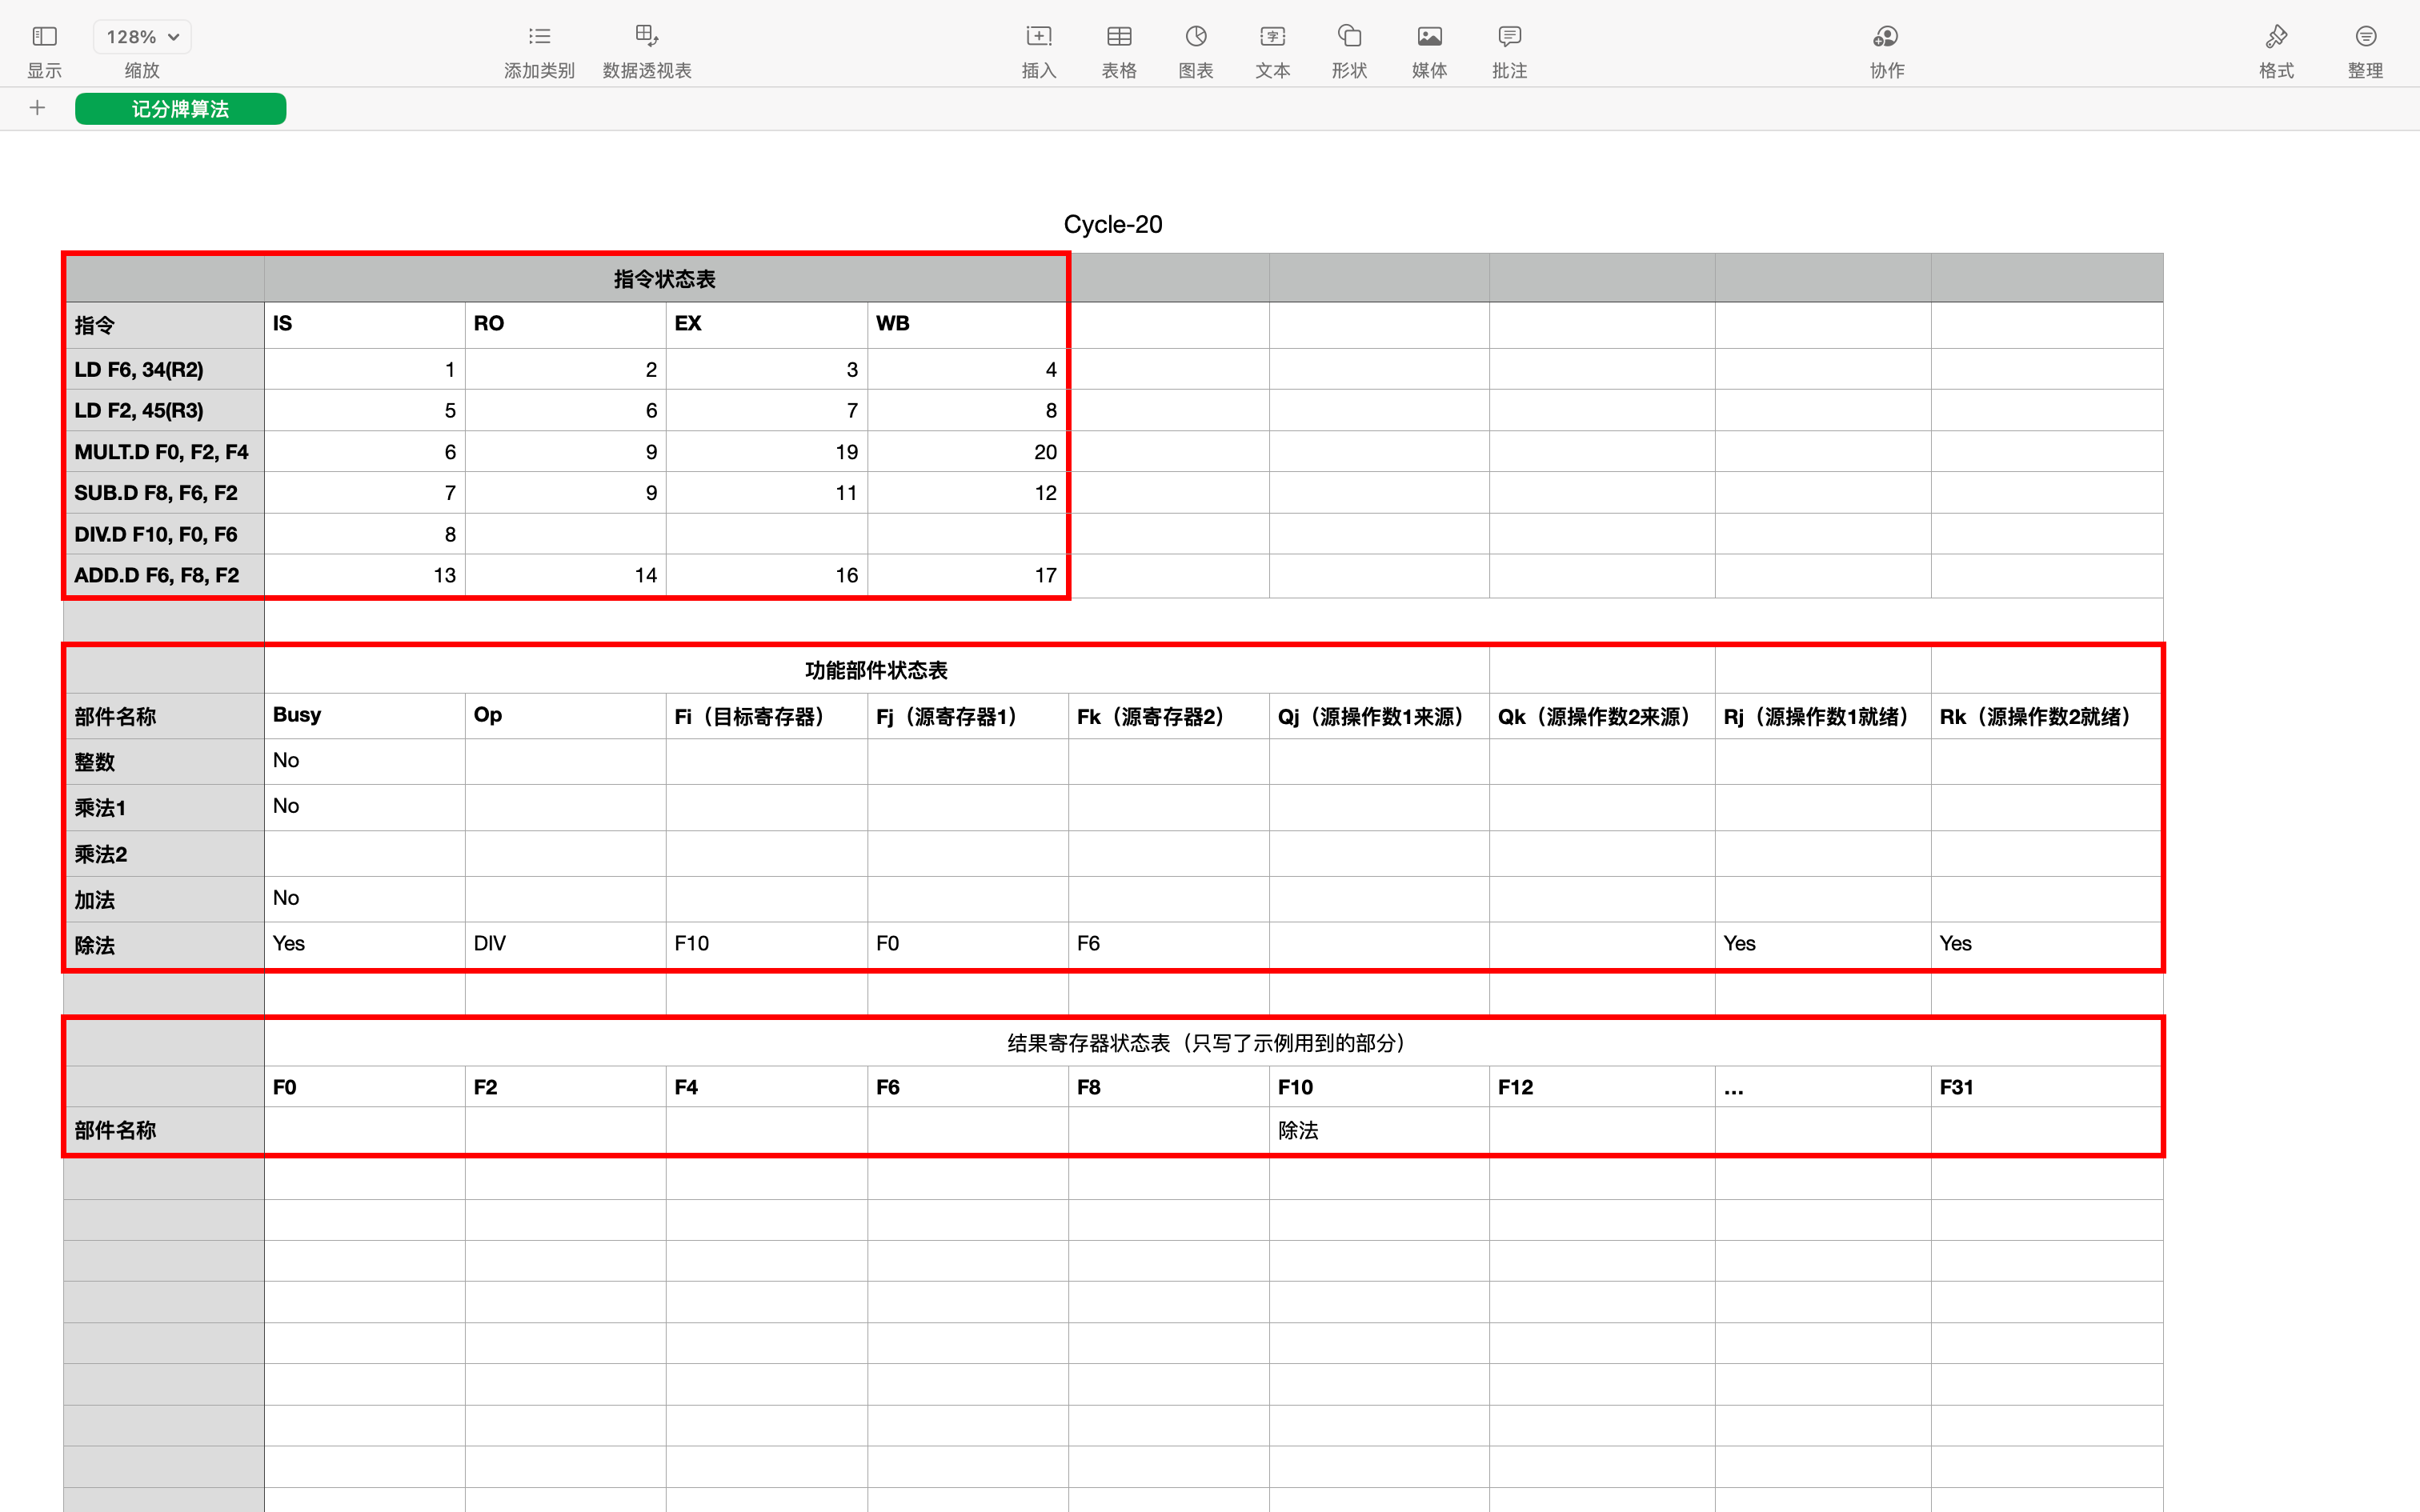Click the Text (文本) toolbar icon
Screen dimensions: 2420x1512
pos(1272,37)
